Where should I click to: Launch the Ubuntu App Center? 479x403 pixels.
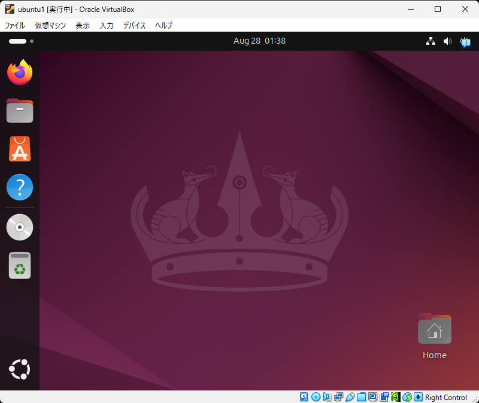click(x=20, y=149)
